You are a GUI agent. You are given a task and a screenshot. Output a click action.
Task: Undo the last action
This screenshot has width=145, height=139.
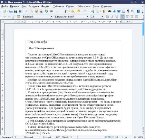79,11
